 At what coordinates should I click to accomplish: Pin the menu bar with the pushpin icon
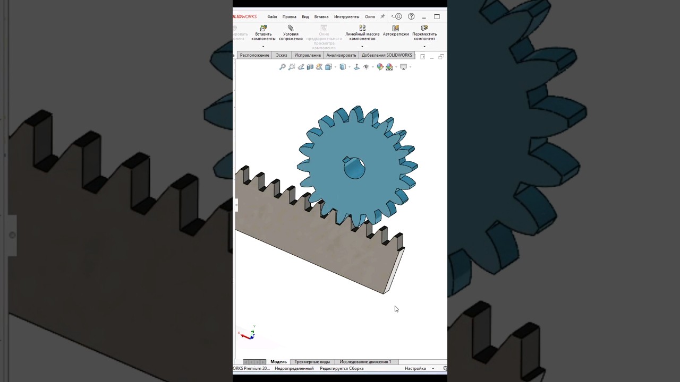382,16
